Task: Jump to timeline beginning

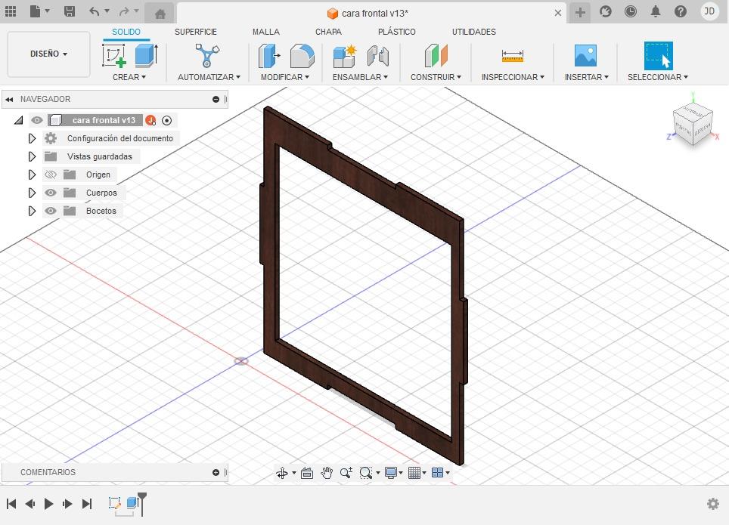Action: [x=11, y=504]
